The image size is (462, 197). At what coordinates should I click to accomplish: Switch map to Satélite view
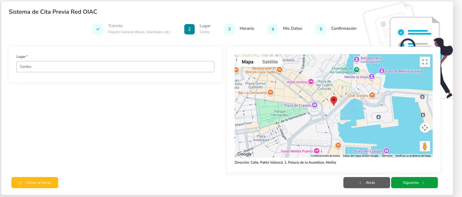pos(270,62)
